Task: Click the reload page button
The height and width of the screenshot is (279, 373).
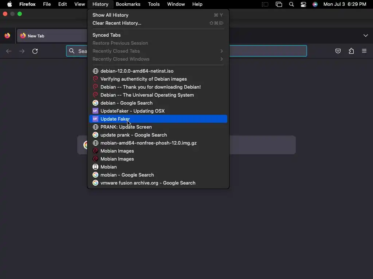Action: click(x=35, y=51)
